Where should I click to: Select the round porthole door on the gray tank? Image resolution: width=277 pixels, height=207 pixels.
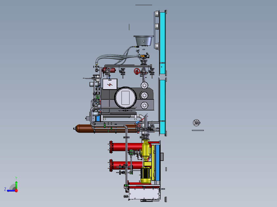[125, 98]
